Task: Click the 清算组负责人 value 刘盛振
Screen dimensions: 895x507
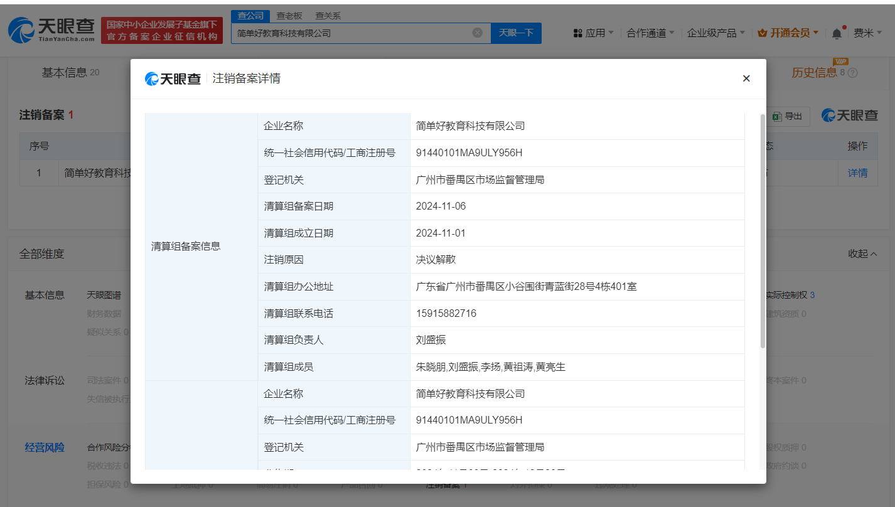Action: coord(431,339)
